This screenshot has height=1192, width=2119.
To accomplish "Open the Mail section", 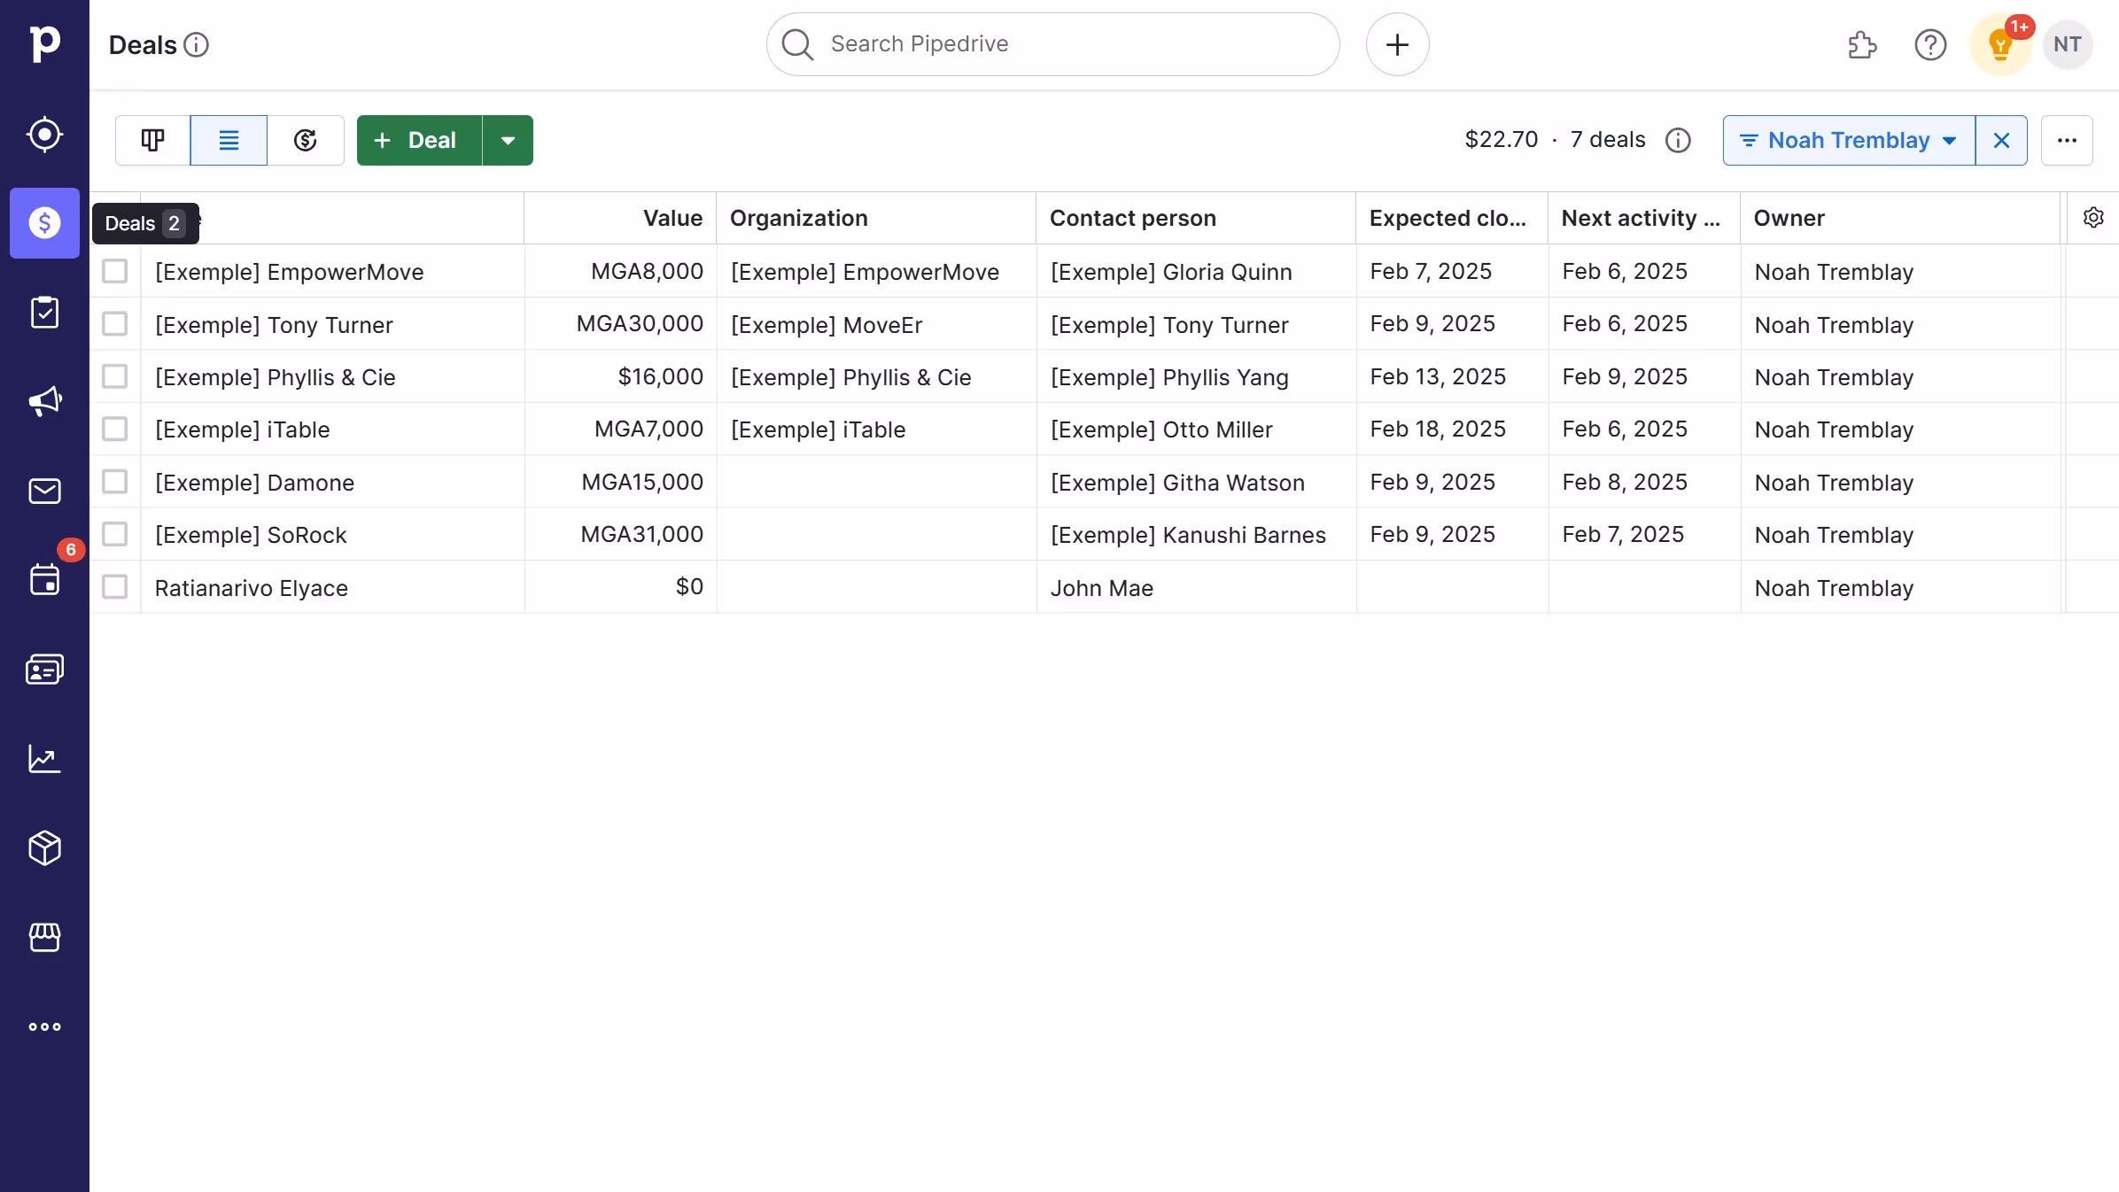I will point(44,491).
